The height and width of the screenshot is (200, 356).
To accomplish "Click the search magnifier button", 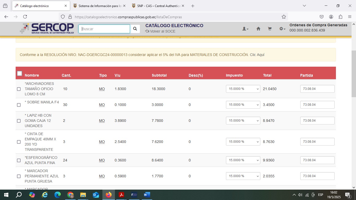I will tap(135, 29).
